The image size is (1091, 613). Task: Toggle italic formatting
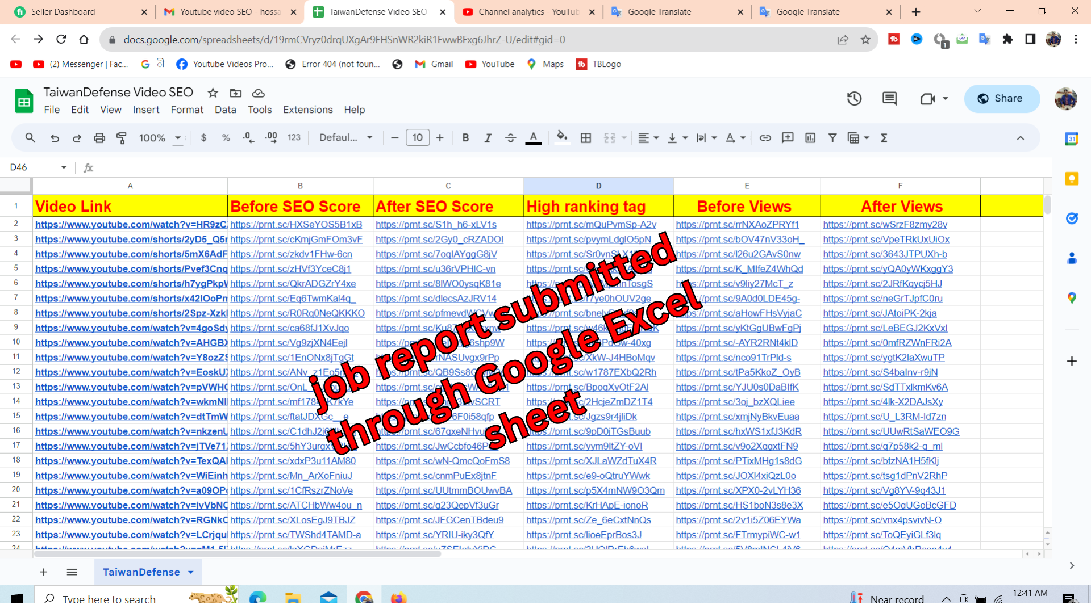(488, 138)
